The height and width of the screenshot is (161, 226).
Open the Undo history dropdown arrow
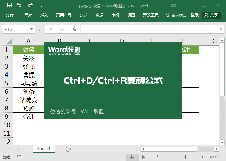25,5
